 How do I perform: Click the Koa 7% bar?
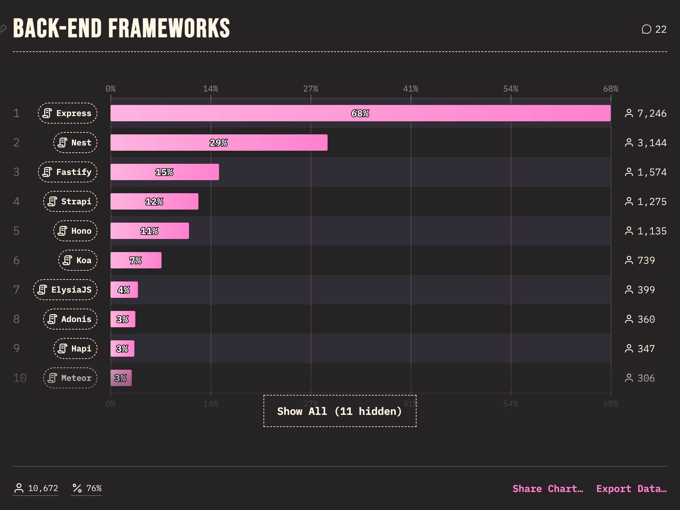pos(136,260)
